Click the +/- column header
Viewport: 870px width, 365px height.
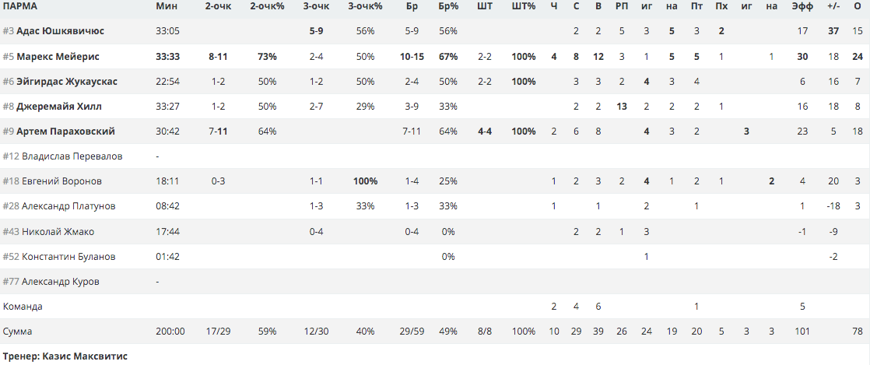[833, 7]
